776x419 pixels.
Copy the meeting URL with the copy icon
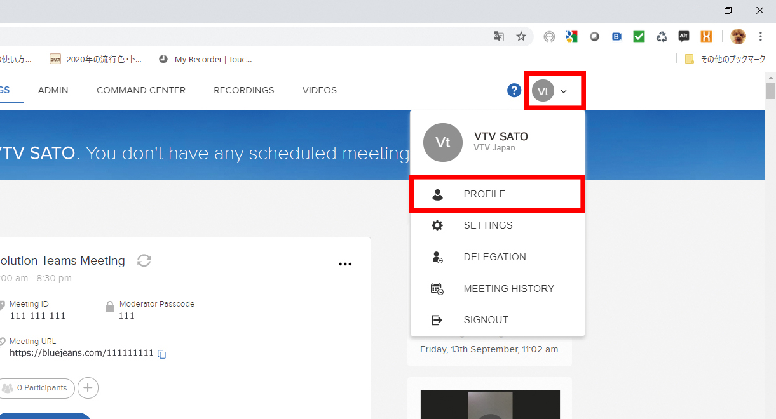click(x=162, y=354)
